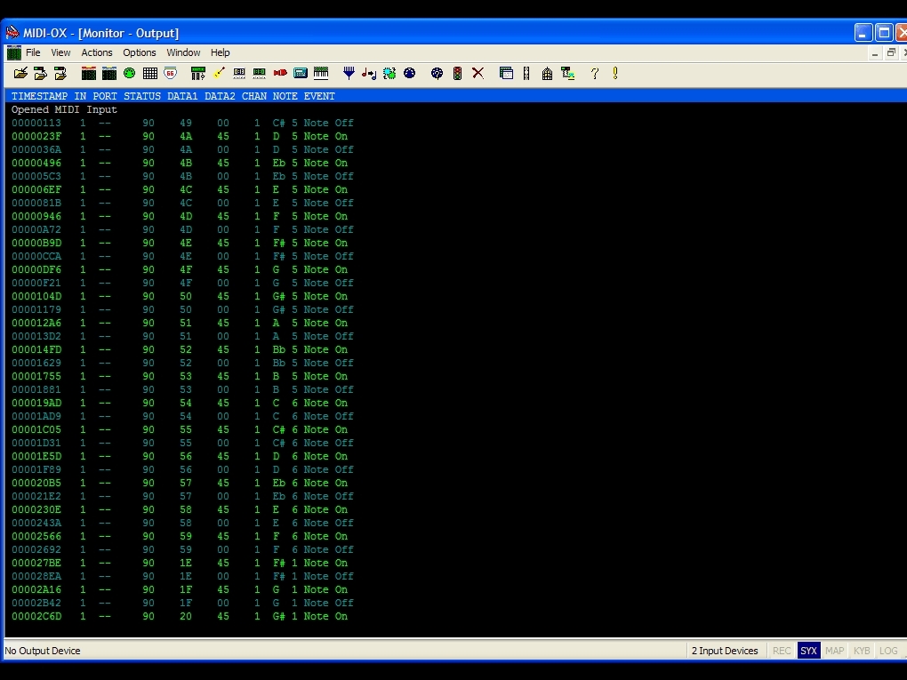Click the narrow vertical strip toolbar icon
This screenshot has width=907, height=680.
pyautogui.click(x=526, y=74)
